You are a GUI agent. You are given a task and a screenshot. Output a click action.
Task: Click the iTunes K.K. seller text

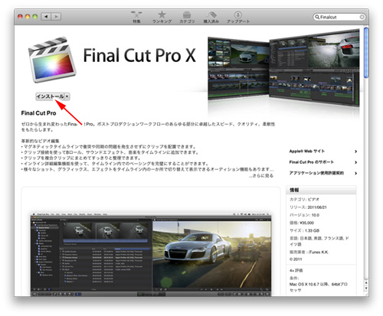[x=319, y=252]
